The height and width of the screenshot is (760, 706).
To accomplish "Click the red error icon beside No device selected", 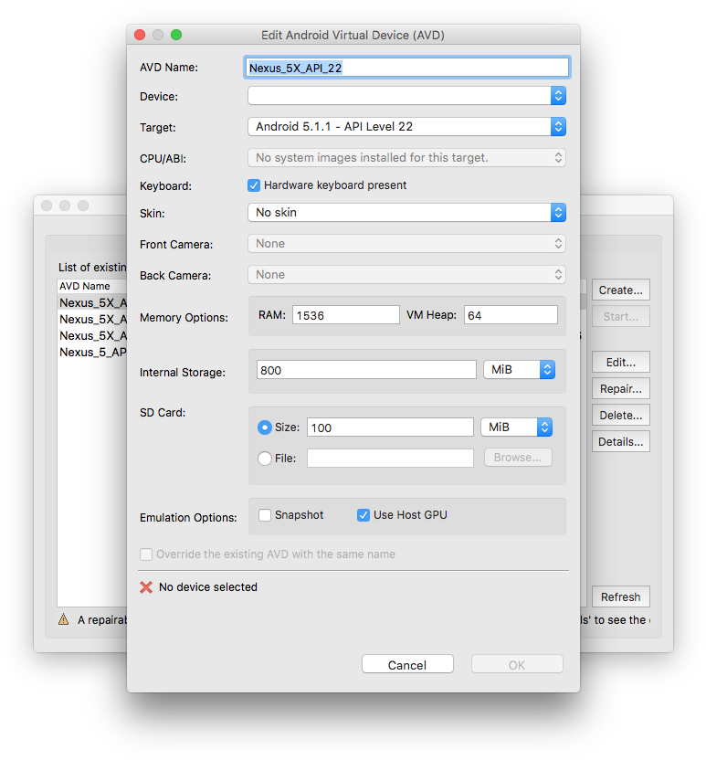I will [146, 587].
